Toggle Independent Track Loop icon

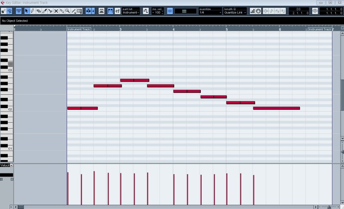click(315, 11)
